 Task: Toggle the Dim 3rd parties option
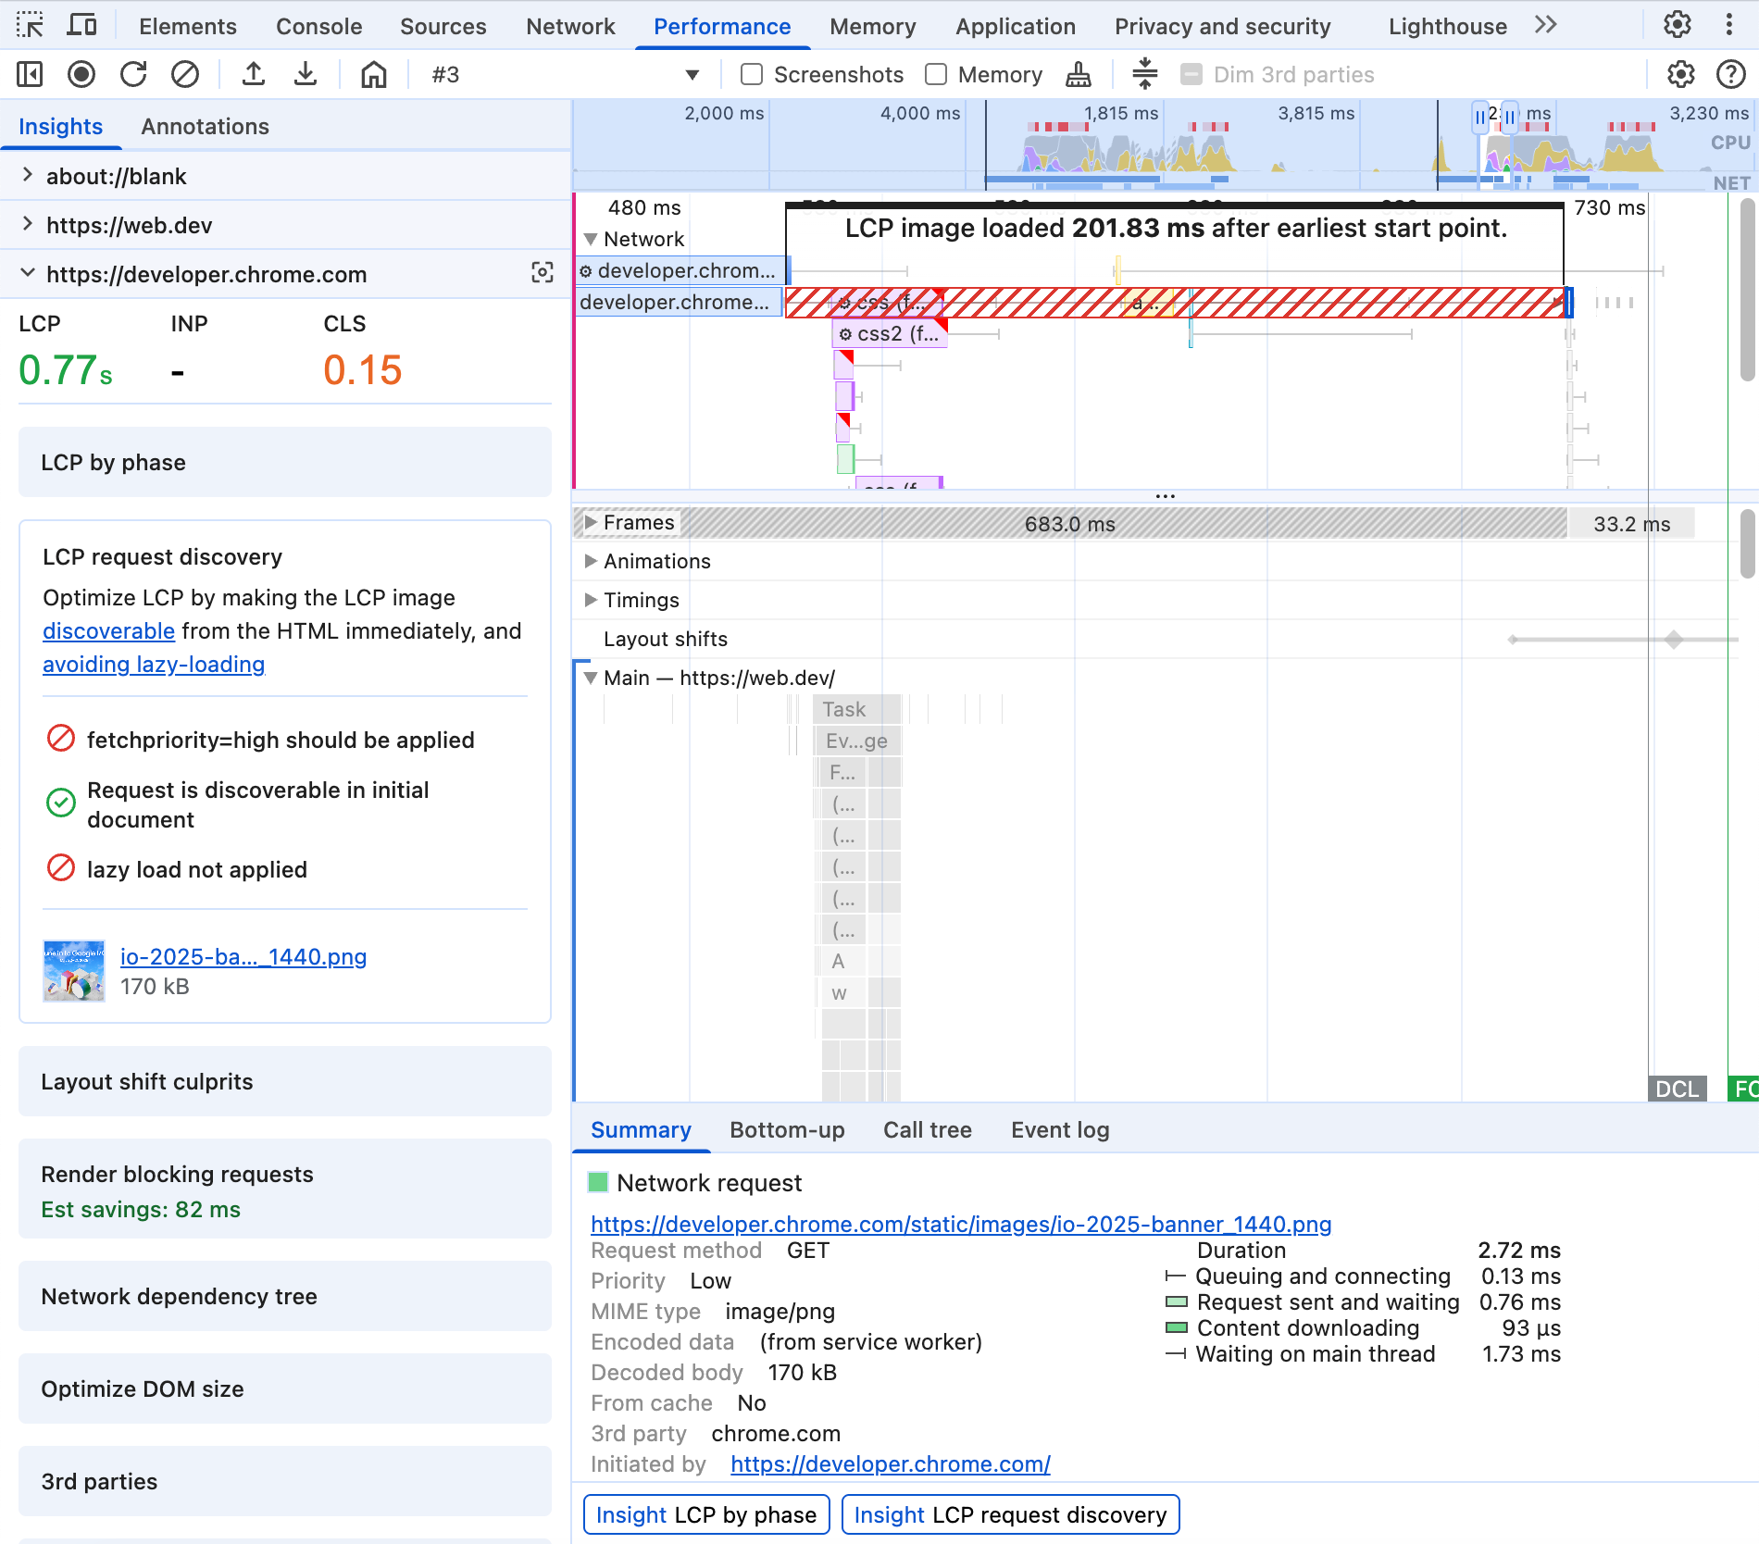tap(1192, 75)
